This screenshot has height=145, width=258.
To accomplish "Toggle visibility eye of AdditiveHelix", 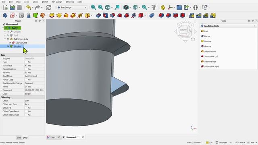I will tap(8, 39).
